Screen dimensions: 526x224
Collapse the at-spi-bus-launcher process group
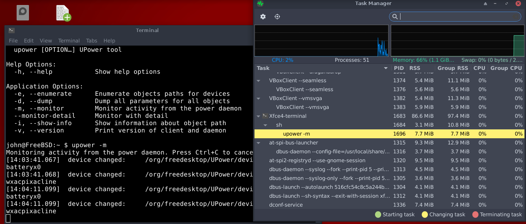pos(258,143)
